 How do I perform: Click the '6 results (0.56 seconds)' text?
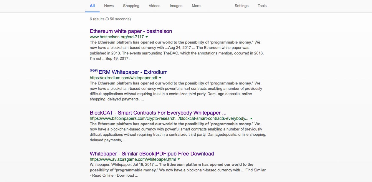click(x=110, y=19)
